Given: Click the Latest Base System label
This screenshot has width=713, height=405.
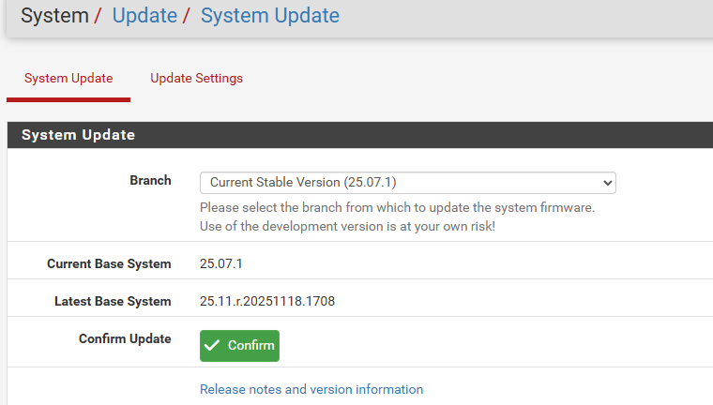Looking at the screenshot, I should click(113, 302).
